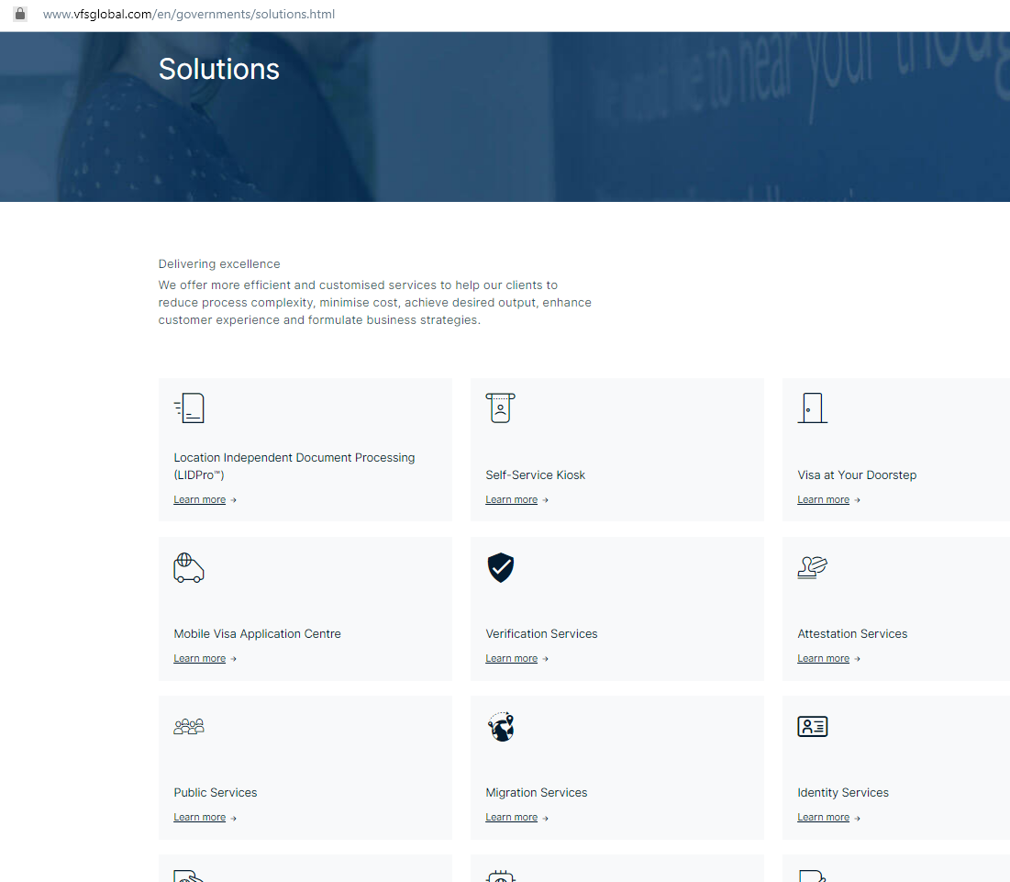
Task: Click the Self-Service Kiosk icon
Action: pos(501,408)
